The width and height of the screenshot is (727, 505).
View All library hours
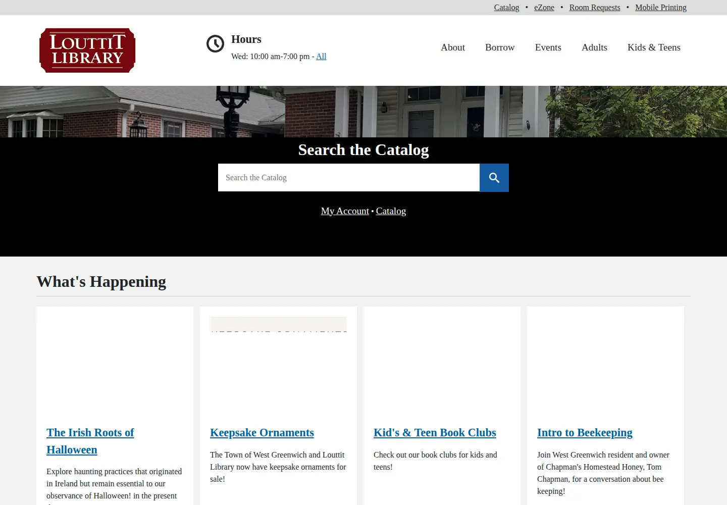tap(321, 57)
